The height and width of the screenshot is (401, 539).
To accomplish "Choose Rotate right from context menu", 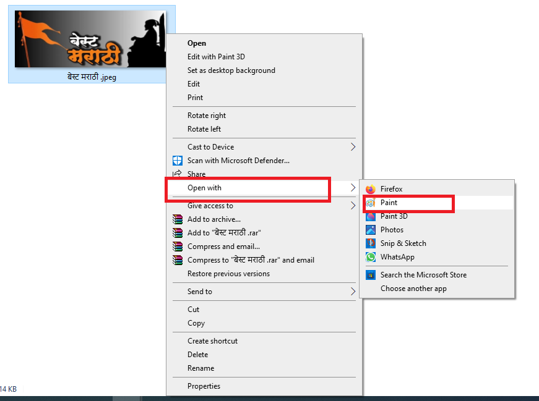I will click(x=207, y=116).
